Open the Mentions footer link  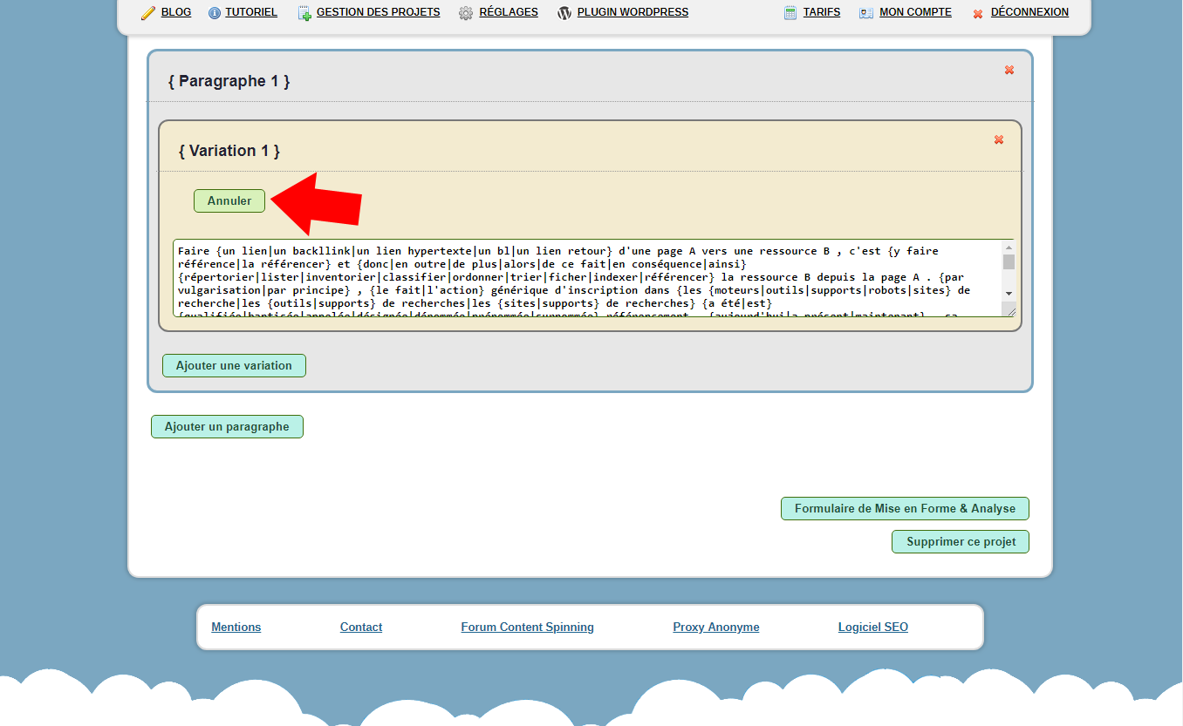tap(236, 627)
